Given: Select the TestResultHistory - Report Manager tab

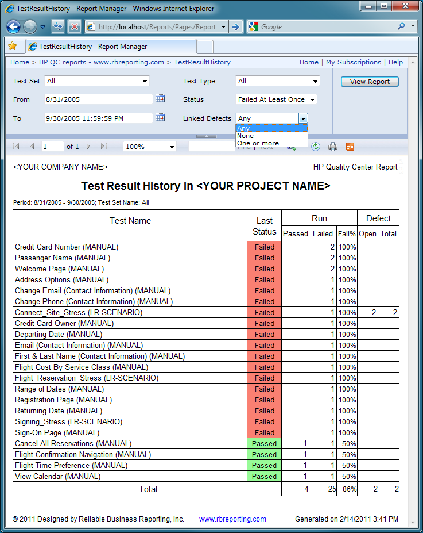Looking at the screenshot, I should click(x=111, y=47).
